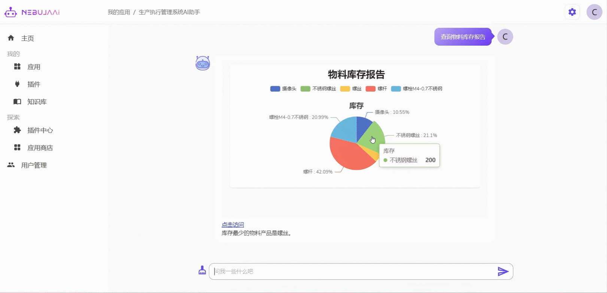The image size is (607, 293).
Task: Go to 应用商店 in sidebar
Action: (40, 148)
